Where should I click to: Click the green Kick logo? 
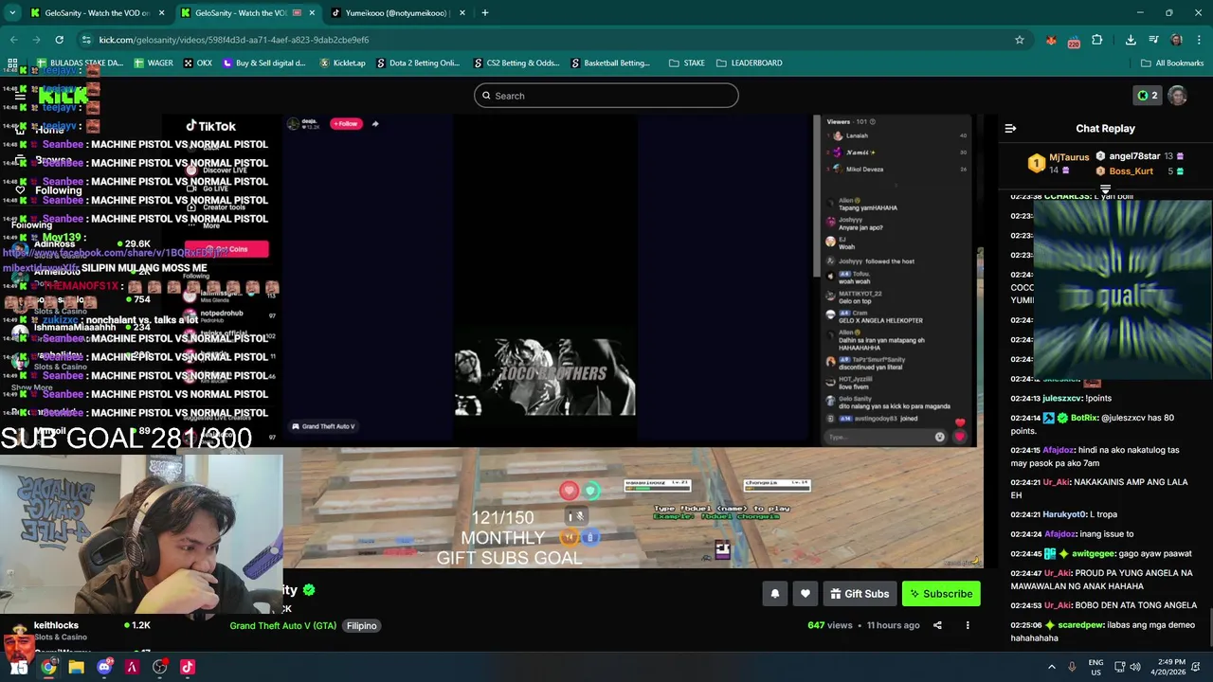pyautogui.click(x=63, y=96)
